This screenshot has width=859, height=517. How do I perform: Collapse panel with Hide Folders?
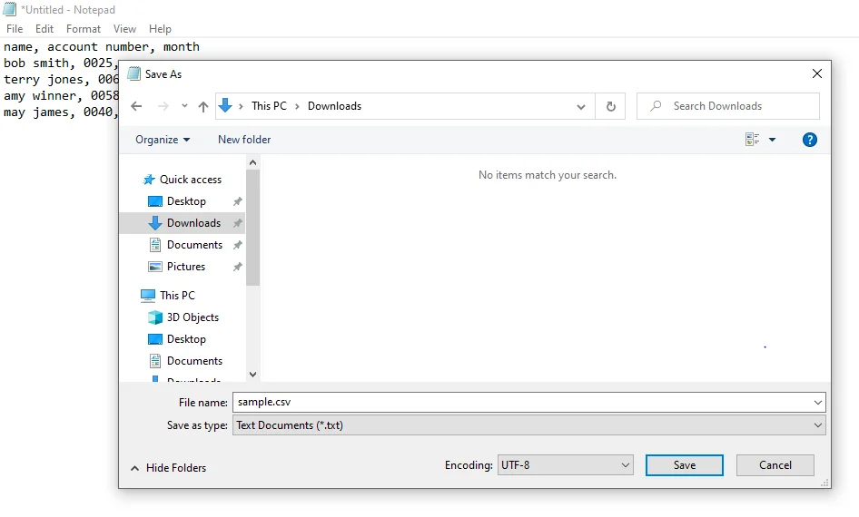(169, 468)
